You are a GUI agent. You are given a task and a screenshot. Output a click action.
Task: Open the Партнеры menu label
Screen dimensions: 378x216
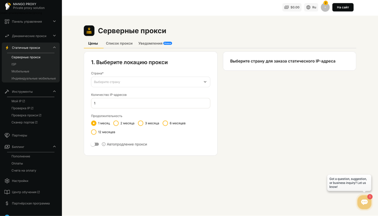(20, 135)
